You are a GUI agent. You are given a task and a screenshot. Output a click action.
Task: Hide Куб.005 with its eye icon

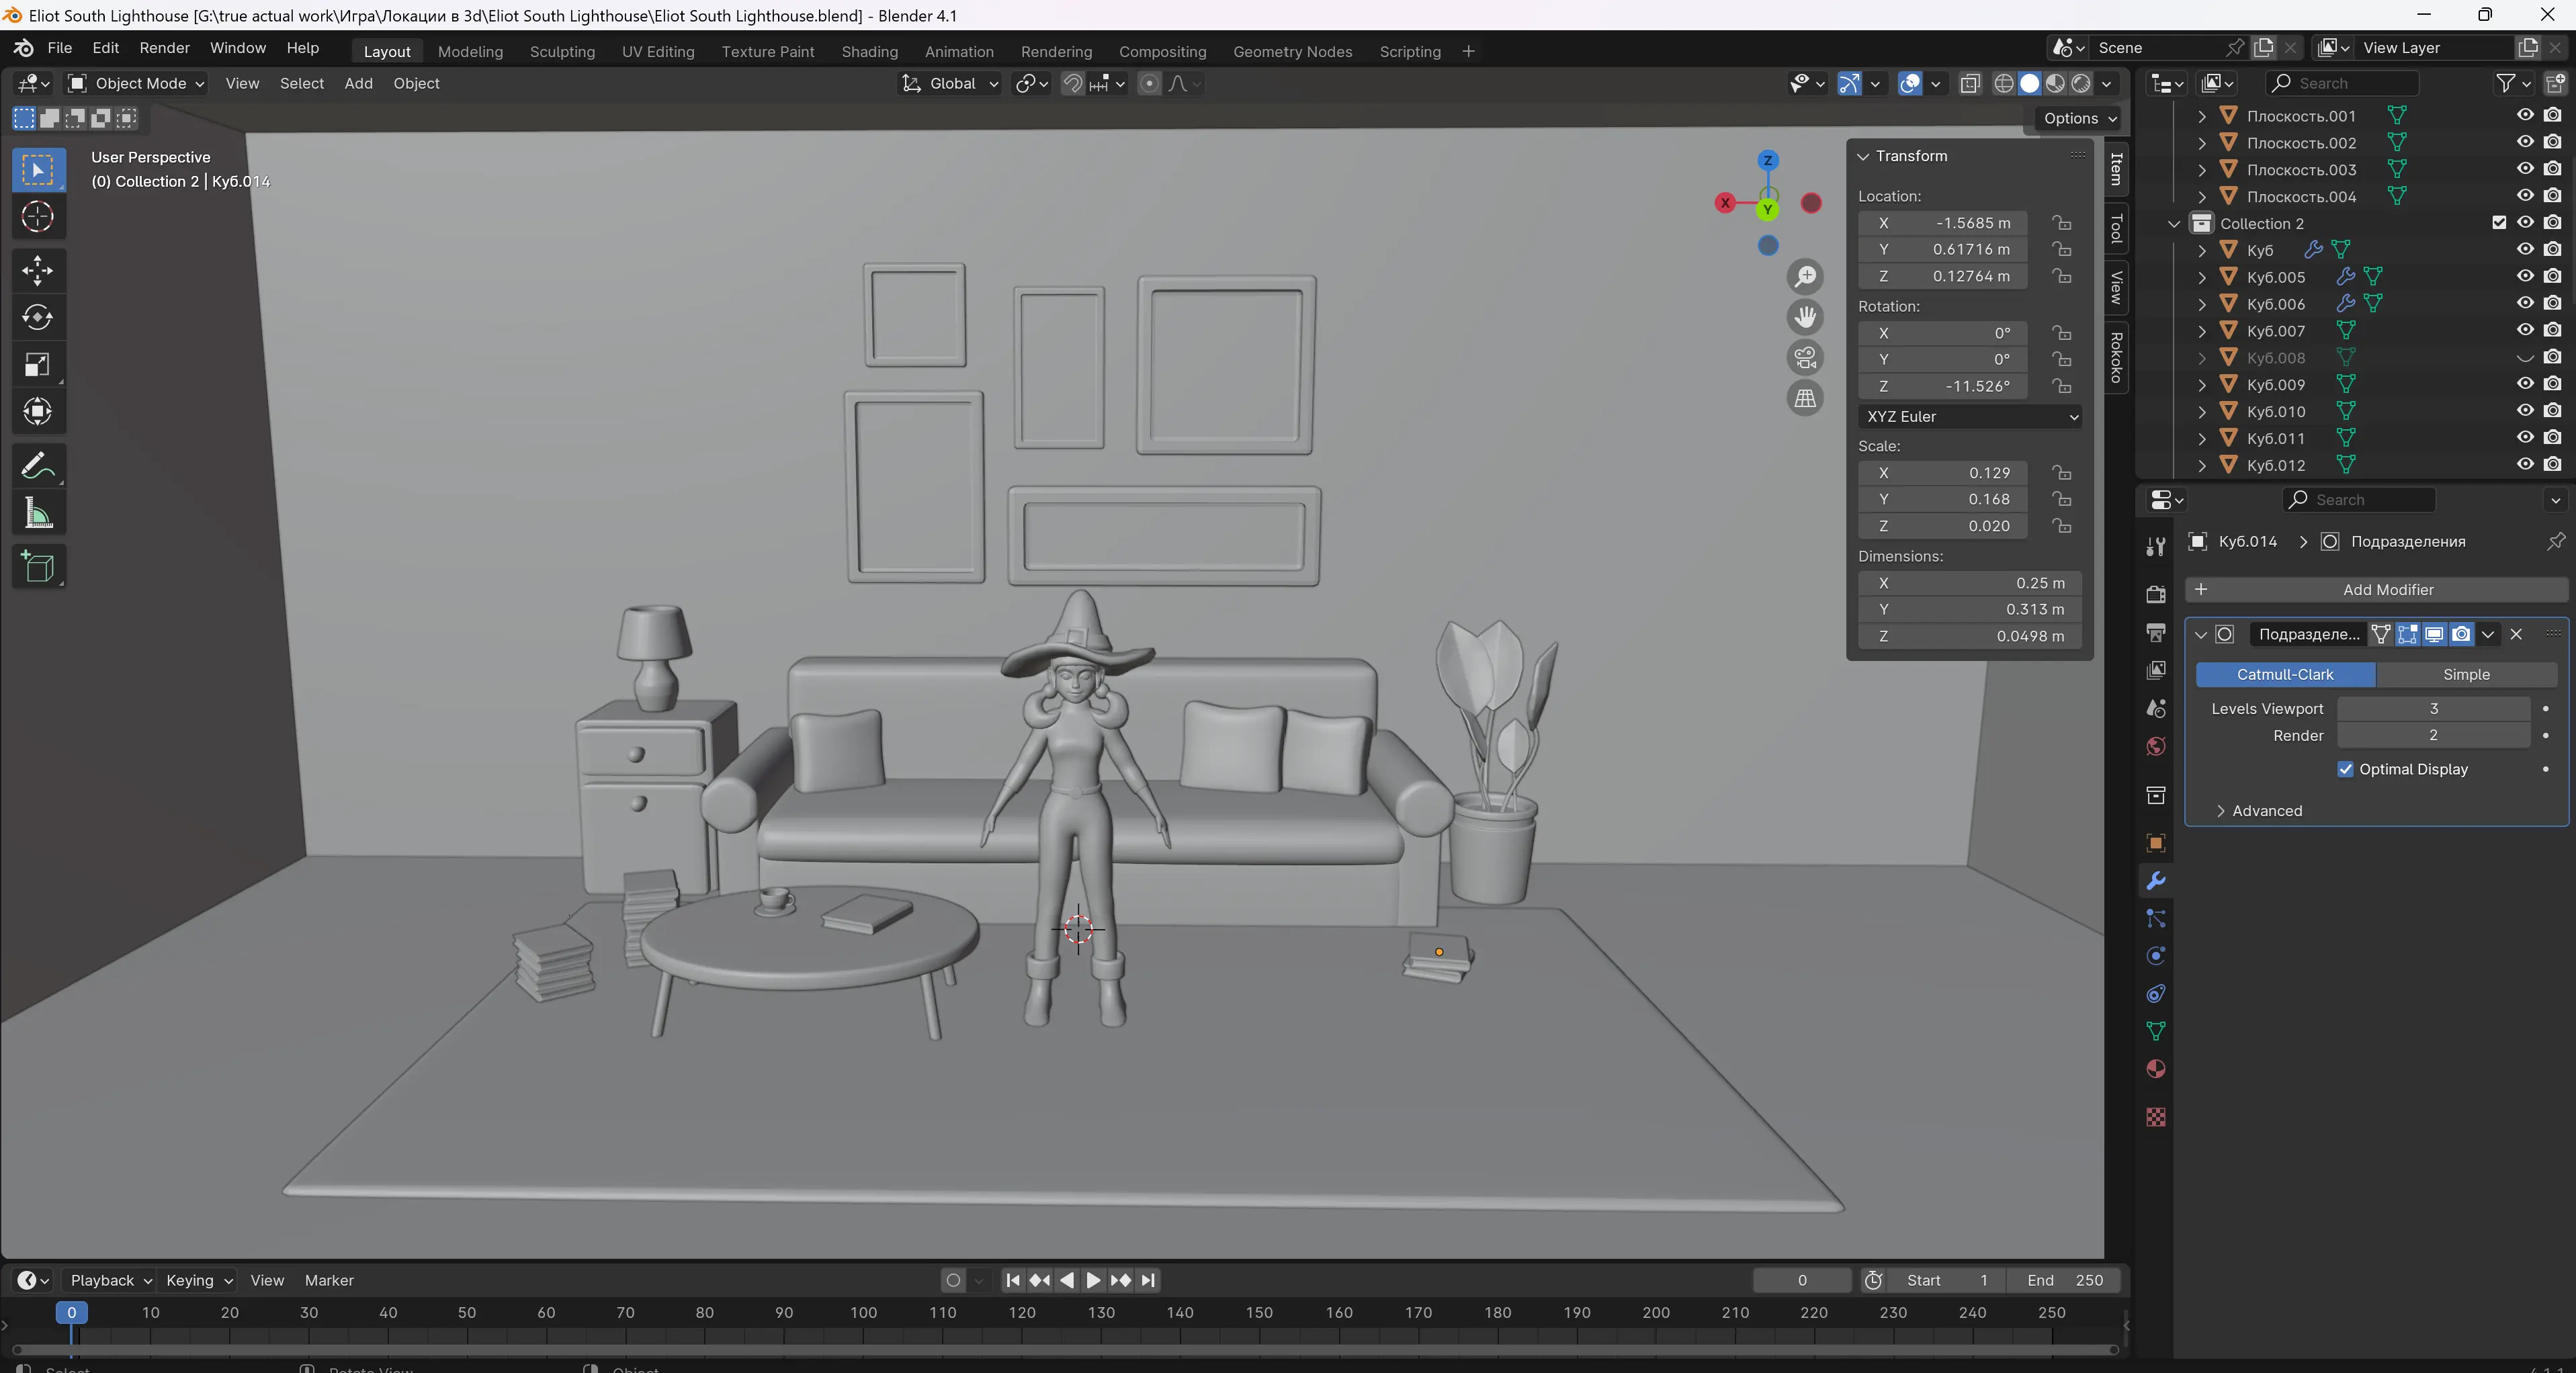2525,277
